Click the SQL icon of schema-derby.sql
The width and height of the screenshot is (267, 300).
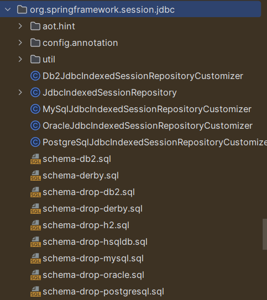point(35,176)
